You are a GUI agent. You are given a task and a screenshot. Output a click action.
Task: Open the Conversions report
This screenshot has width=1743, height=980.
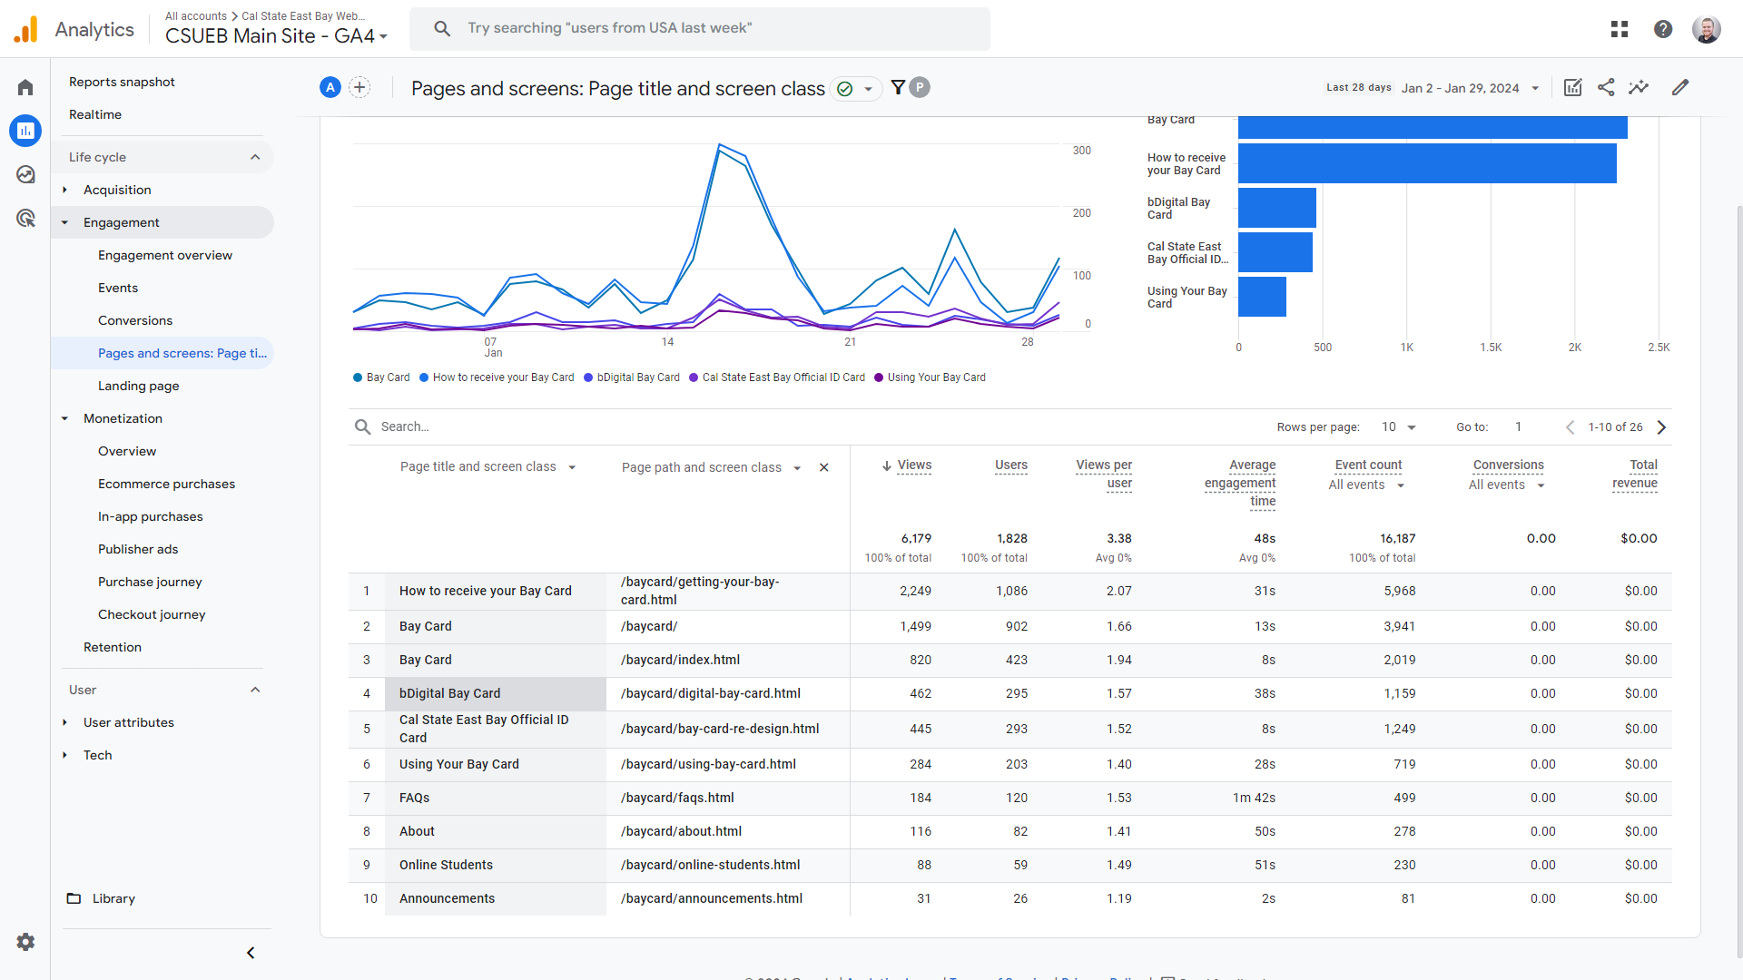click(135, 320)
